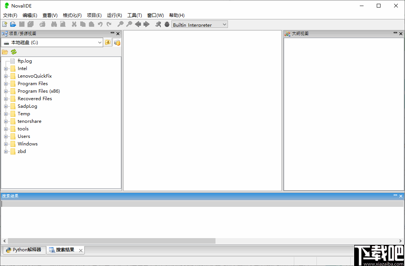Switch to project view folder toggle button
Image resolution: width=405 pixels, height=266 pixels.
pos(108,42)
